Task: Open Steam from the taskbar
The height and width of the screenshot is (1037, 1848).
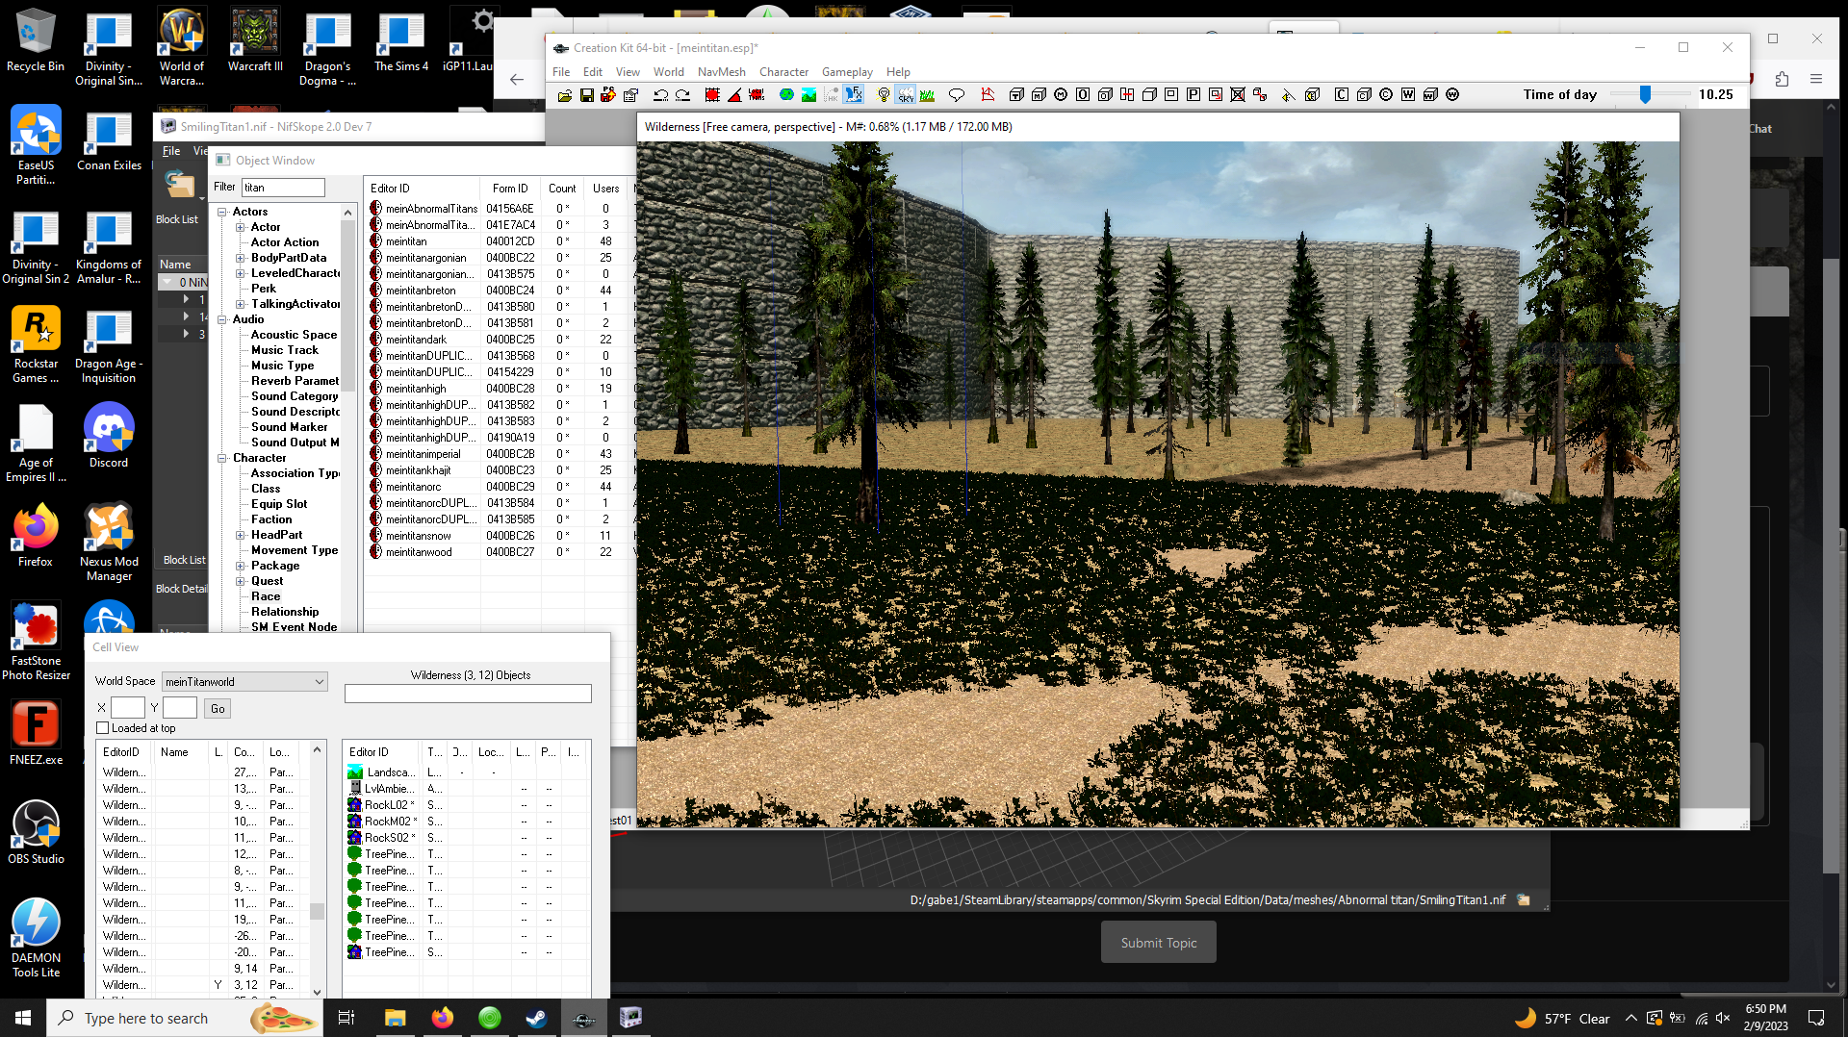Action: point(536,1018)
